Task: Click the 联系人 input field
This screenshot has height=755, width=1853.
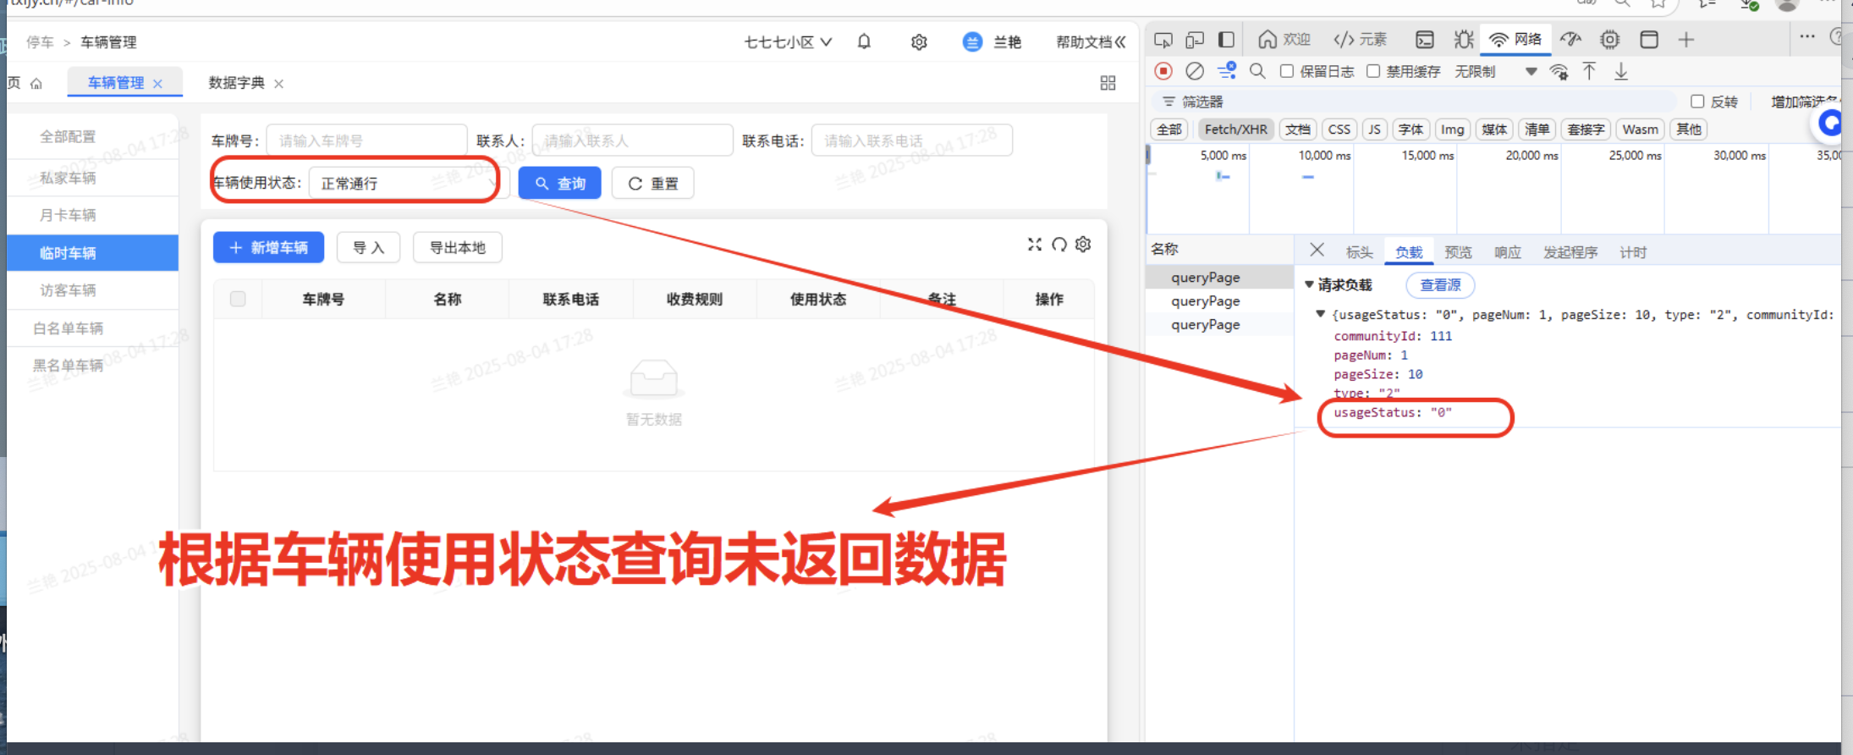Action: 632,141
